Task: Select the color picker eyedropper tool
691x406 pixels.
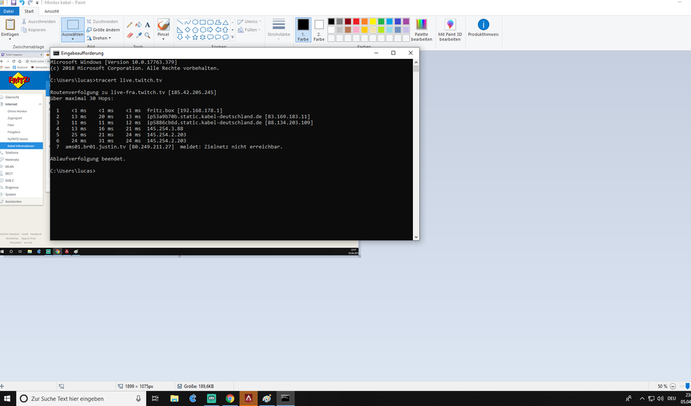Action: tap(138, 35)
